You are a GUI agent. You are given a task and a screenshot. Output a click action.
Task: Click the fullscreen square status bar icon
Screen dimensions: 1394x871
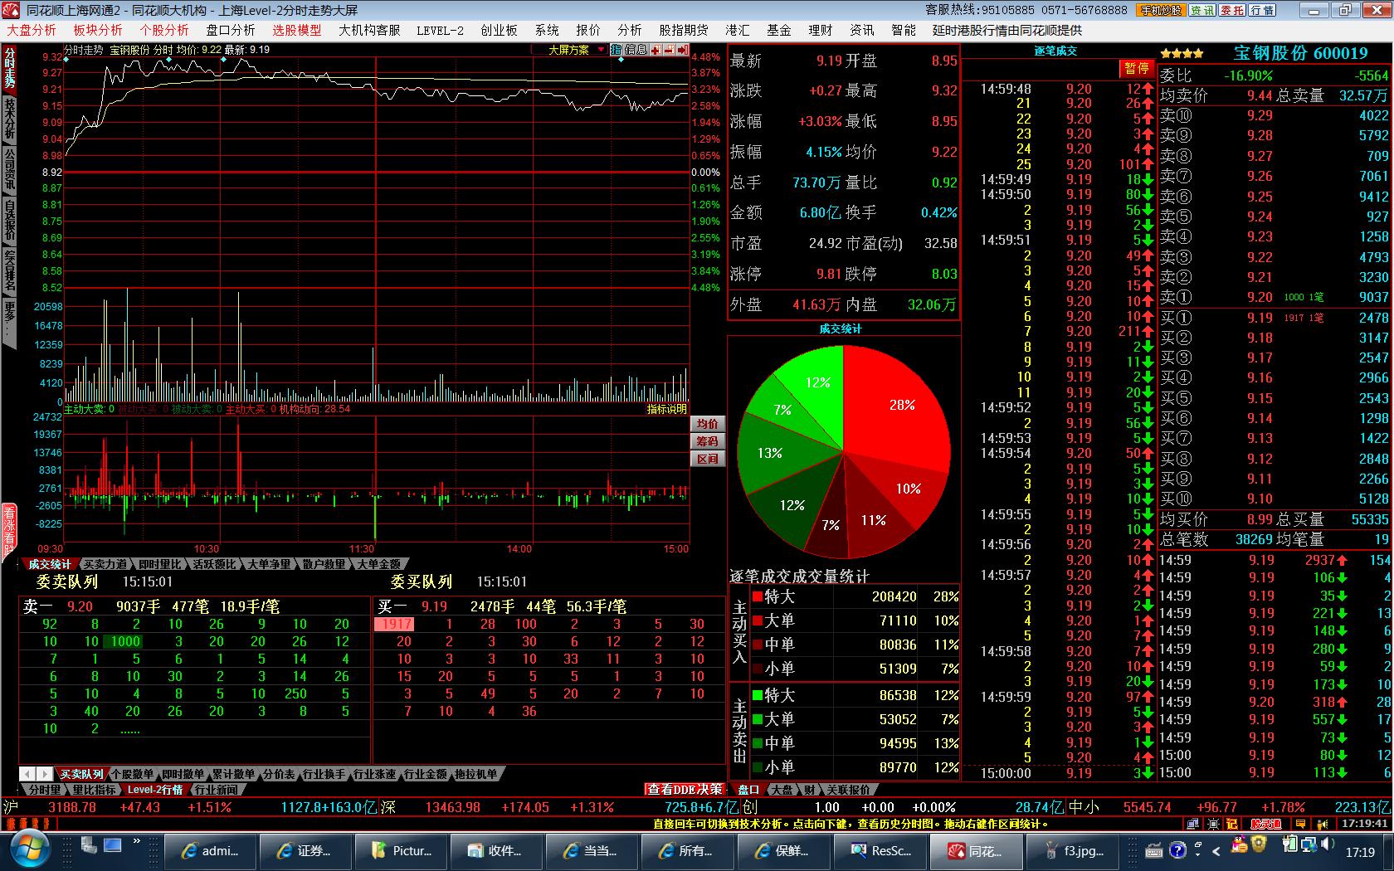1213,824
